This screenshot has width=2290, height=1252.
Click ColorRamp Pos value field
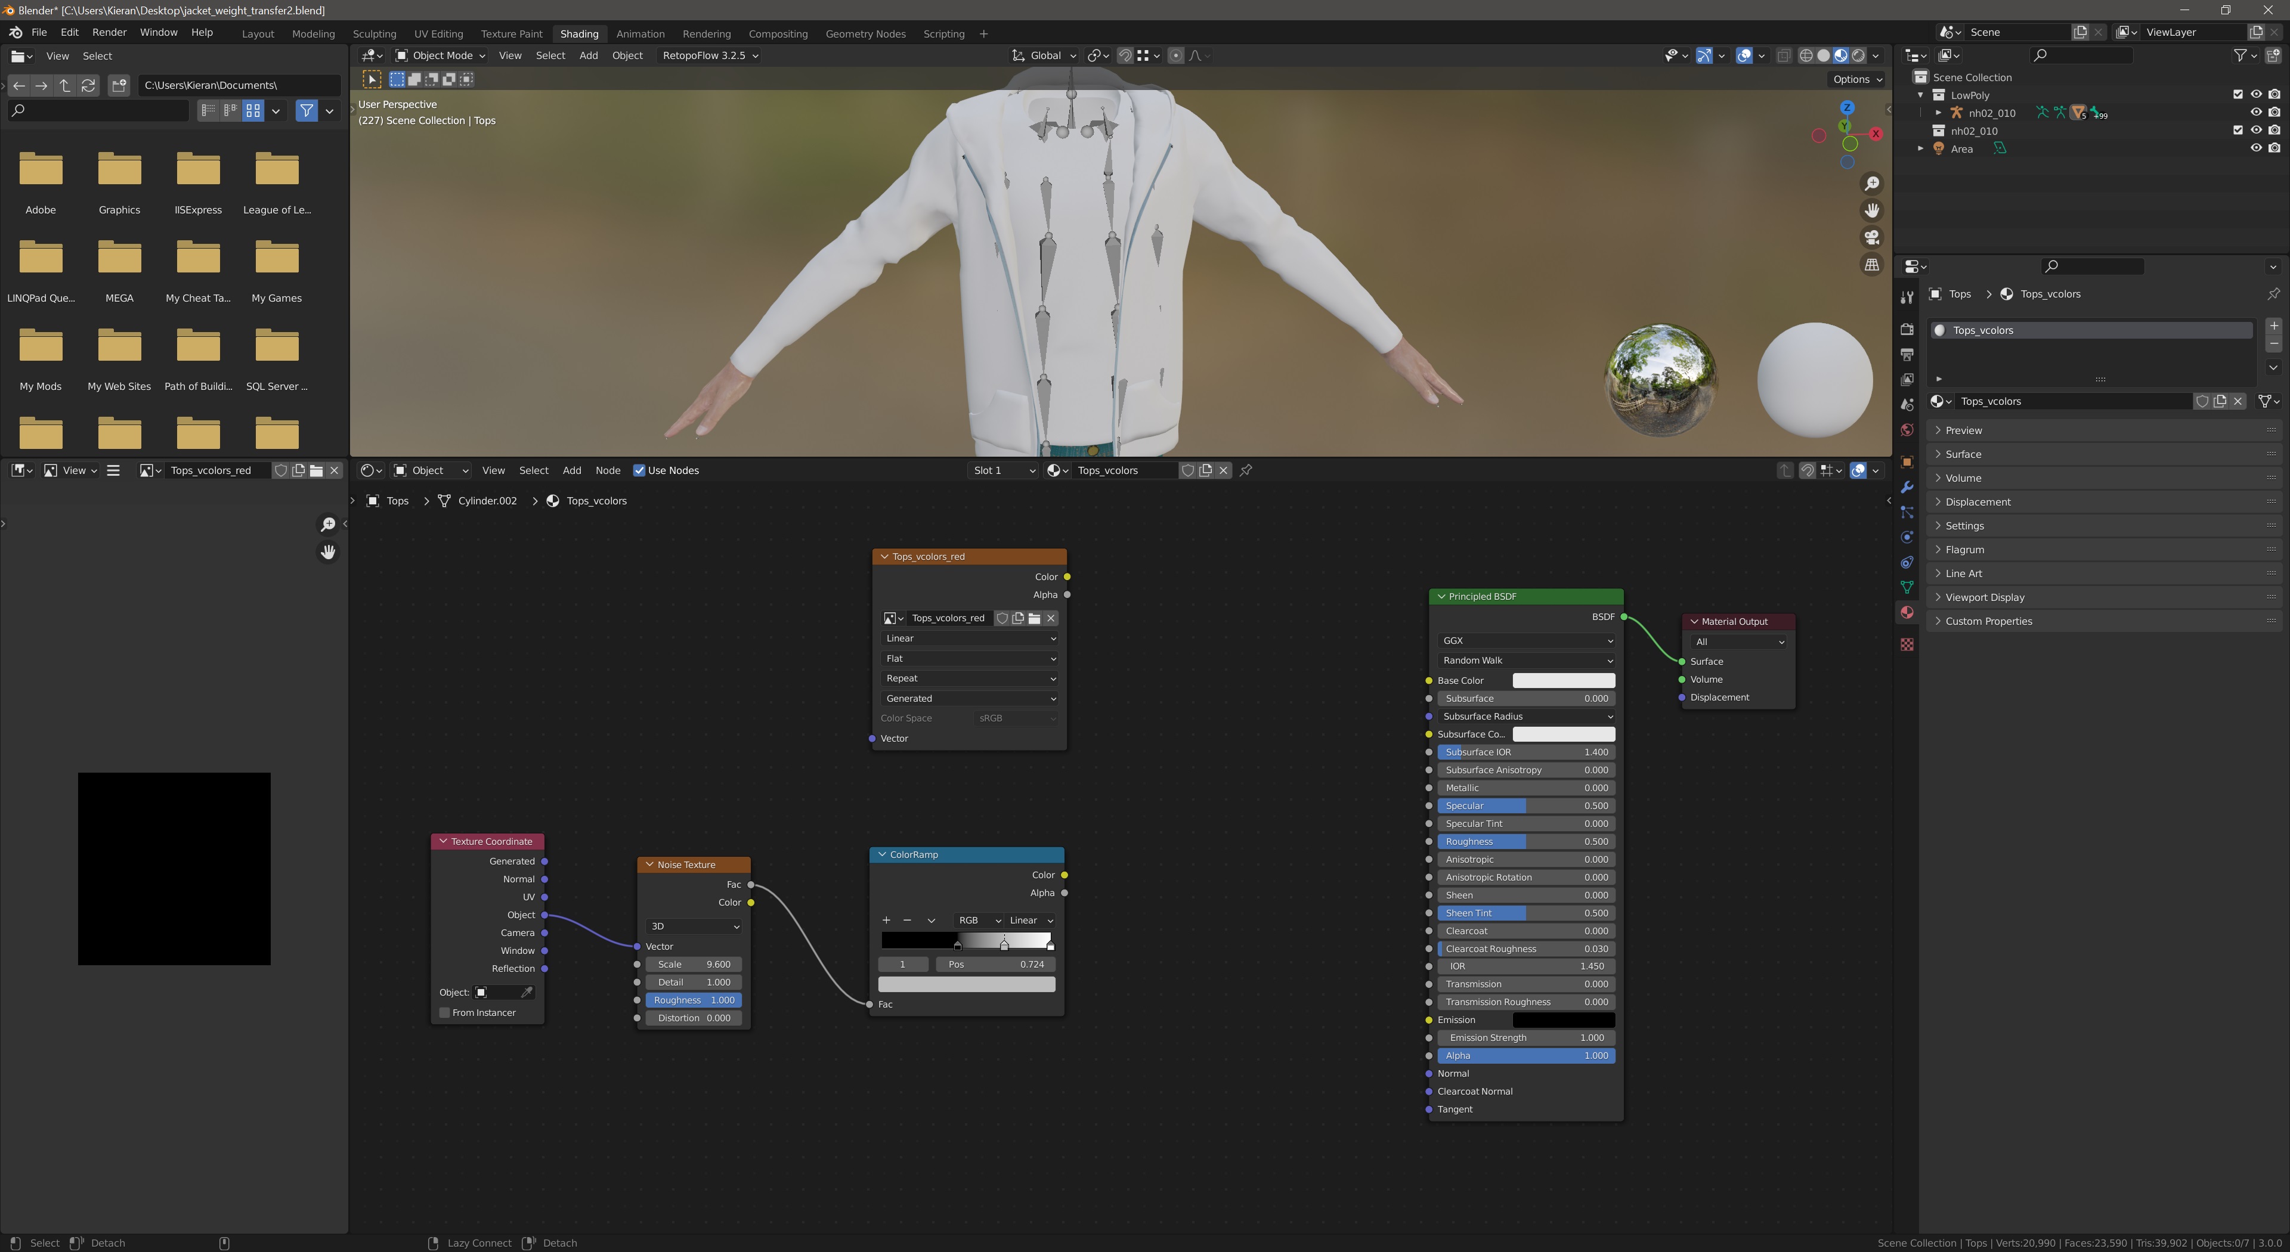(x=995, y=964)
